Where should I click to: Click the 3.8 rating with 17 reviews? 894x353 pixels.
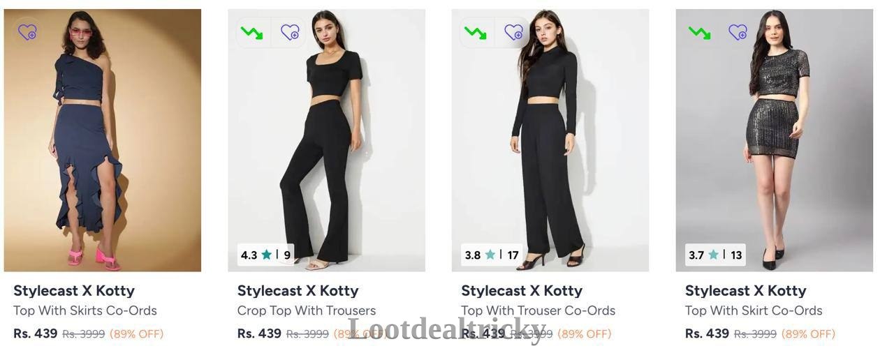pos(492,255)
